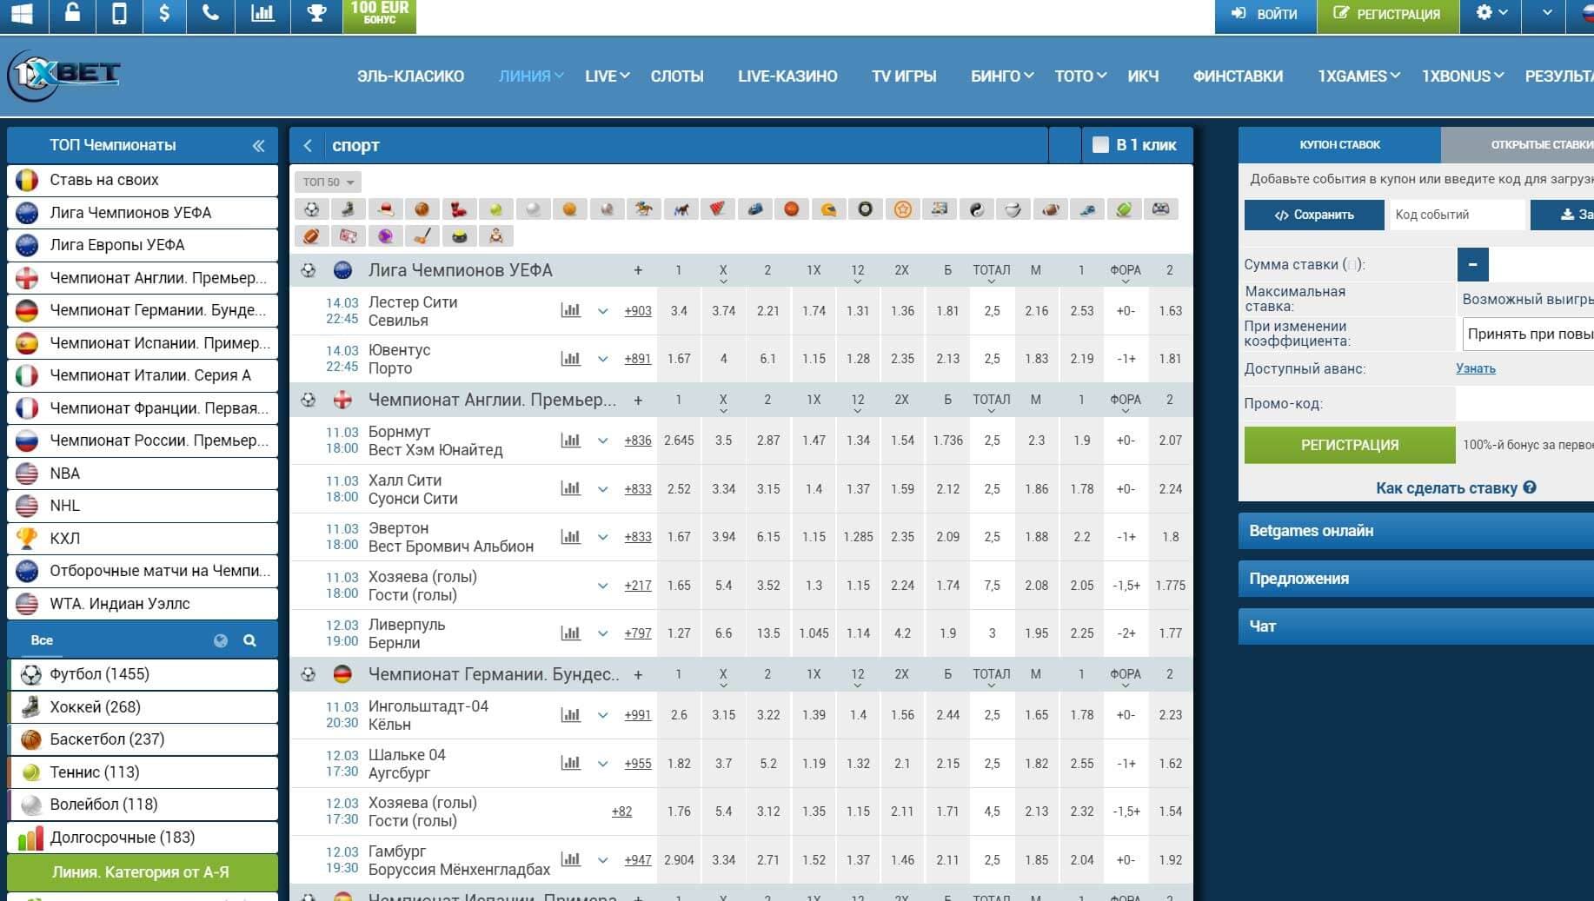Image resolution: width=1594 pixels, height=901 pixels.
Task: Click the Сохранить coupon button
Action: 1314,215
